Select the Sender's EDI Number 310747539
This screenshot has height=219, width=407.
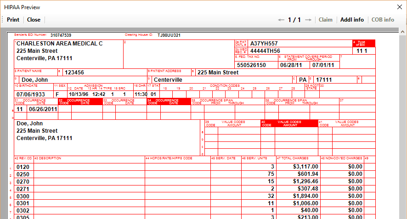pos(61,35)
